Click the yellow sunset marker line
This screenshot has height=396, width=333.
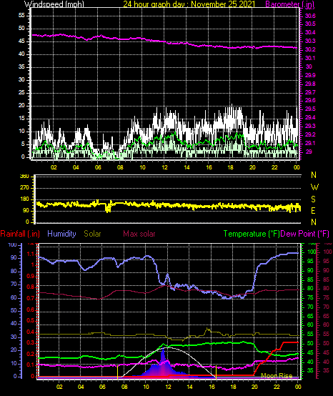coord(216,372)
